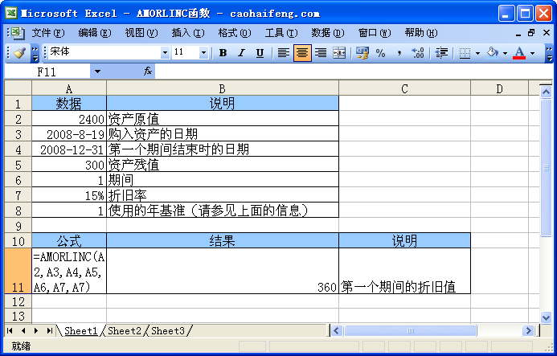557x356 pixels.
Task: Toggle underline formatting
Action: pos(260,53)
